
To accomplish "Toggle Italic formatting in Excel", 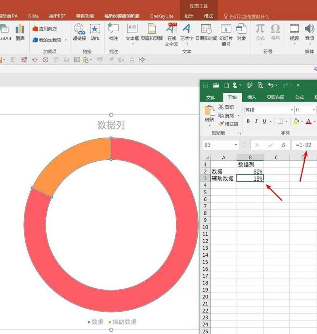I will point(256,121).
